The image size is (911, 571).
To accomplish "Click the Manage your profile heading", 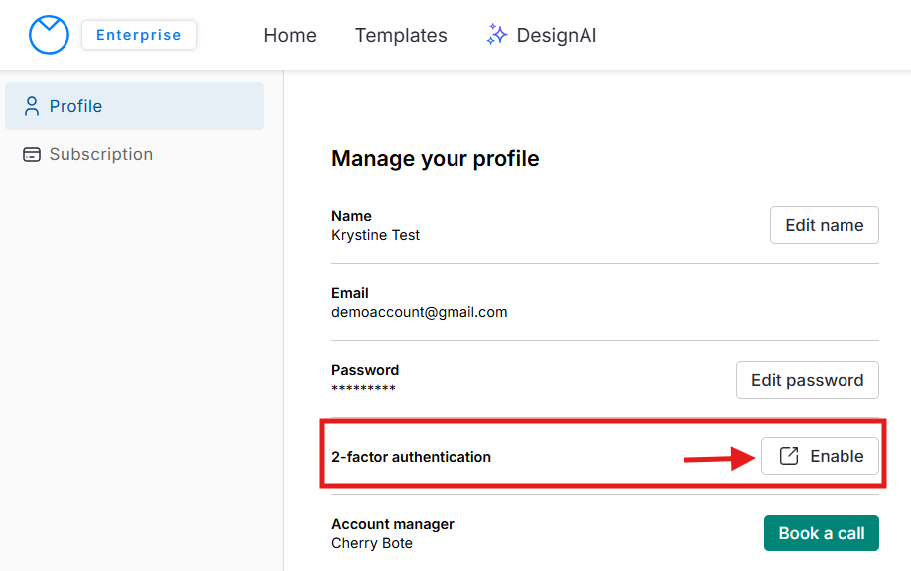I will (x=435, y=159).
